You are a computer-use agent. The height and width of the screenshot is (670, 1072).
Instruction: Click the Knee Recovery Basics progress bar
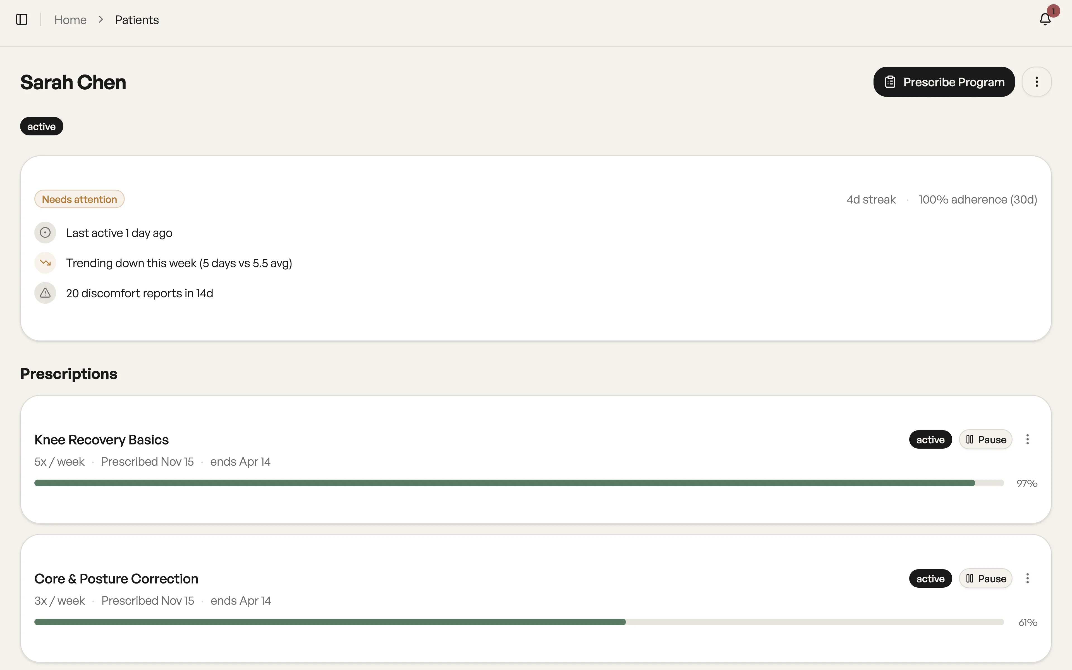519,483
